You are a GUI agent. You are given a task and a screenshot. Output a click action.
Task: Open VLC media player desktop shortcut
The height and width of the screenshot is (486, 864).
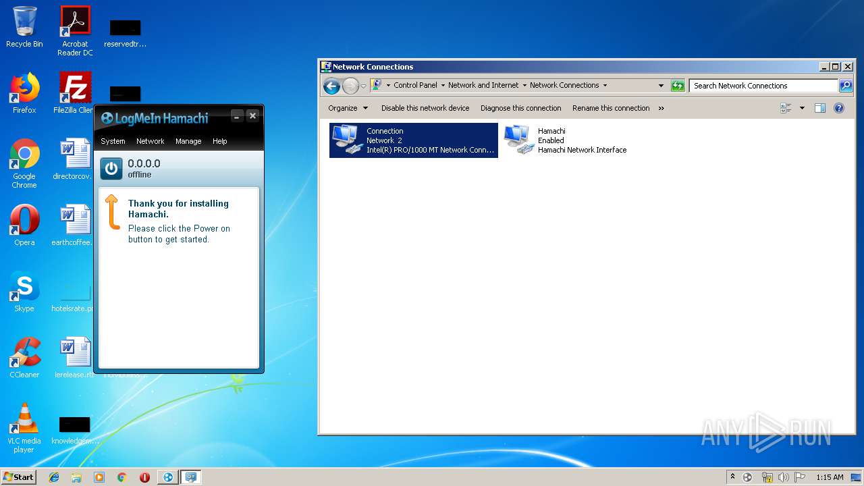[x=24, y=428]
